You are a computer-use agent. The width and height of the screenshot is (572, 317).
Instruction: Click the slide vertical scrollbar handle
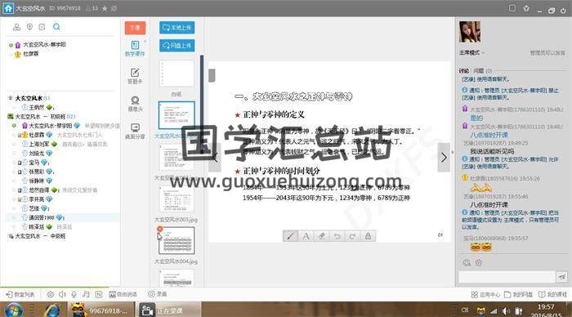pos(212,75)
